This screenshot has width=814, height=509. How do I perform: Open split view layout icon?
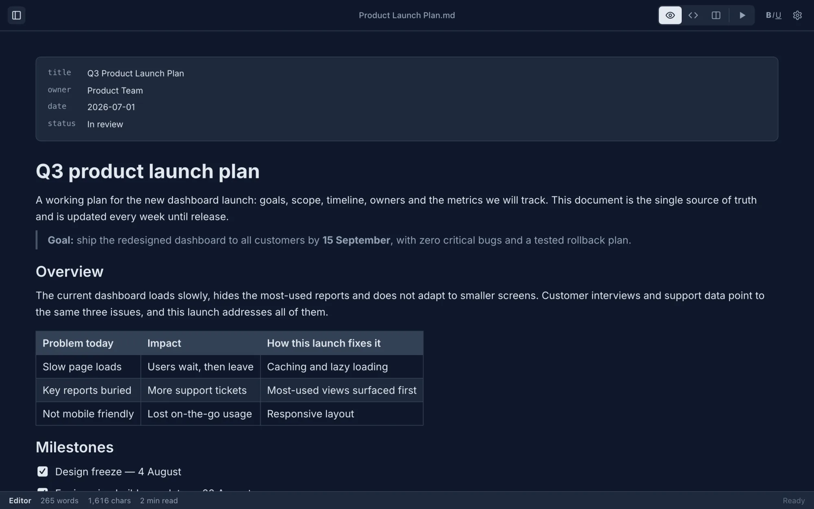coord(716,15)
